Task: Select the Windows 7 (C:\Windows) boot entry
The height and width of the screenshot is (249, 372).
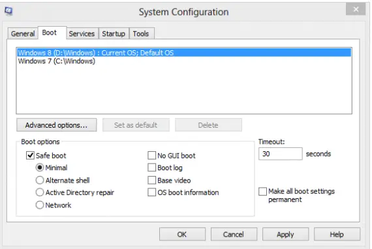Action: [184, 61]
